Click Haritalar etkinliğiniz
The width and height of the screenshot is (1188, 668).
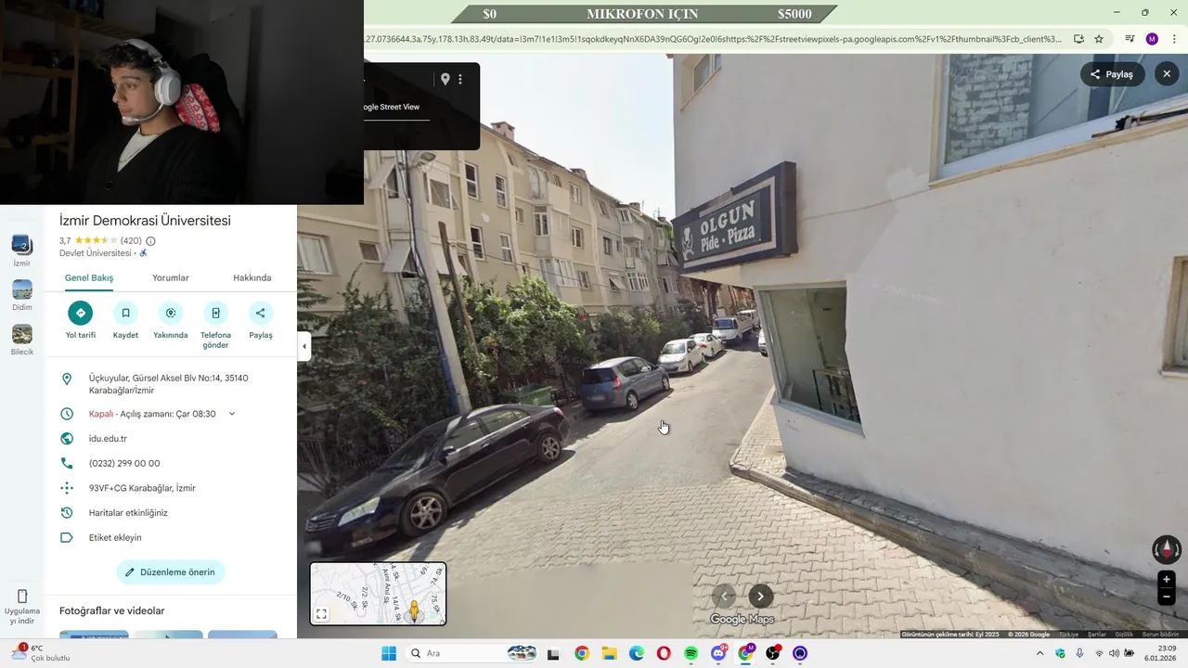[x=128, y=513]
